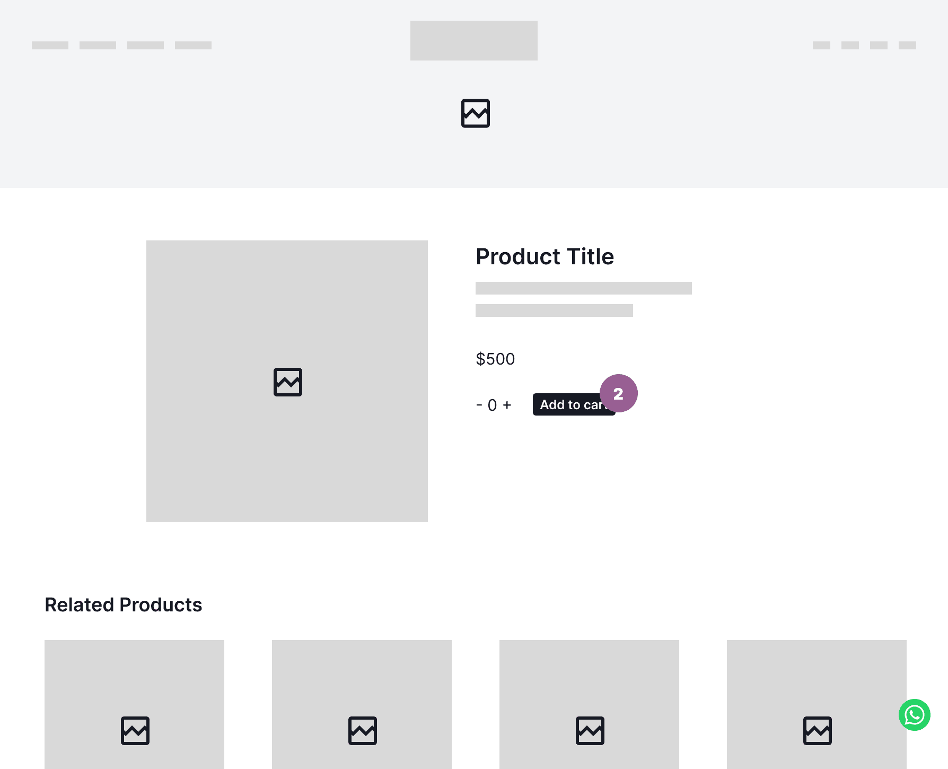This screenshot has height=769, width=948.
Task: Click the site logo placeholder
Action: [473, 40]
